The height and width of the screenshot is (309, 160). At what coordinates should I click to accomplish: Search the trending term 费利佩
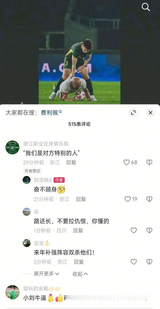[51, 113]
